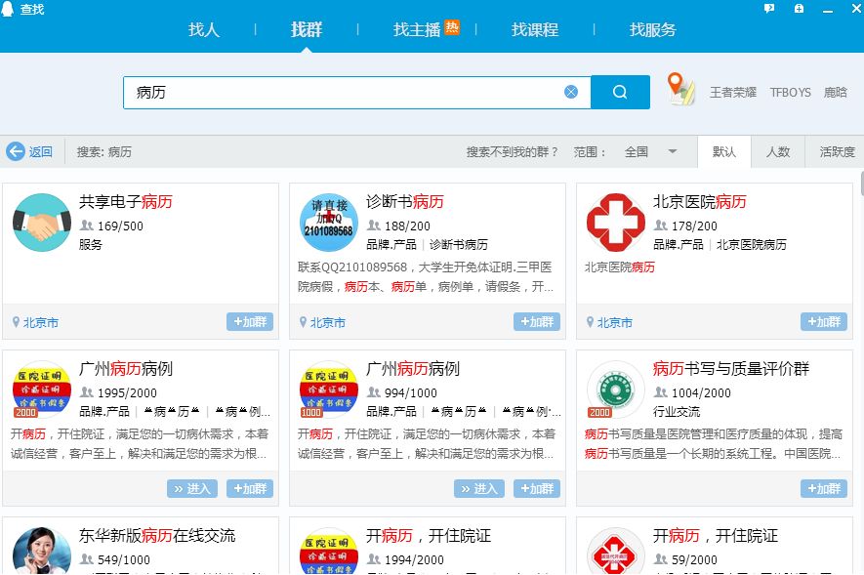Click 返回 to go back
Viewport: 864px width, 575px height.
tap(41, 151)
